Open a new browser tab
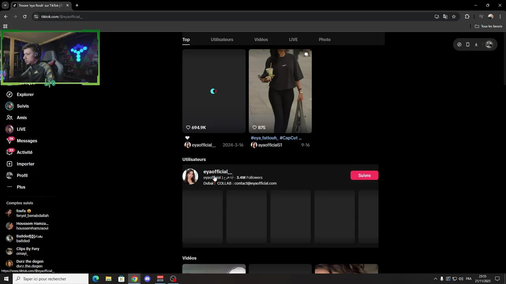The height and width of the screenshot is (284, 506). click(x=77, y=6)
